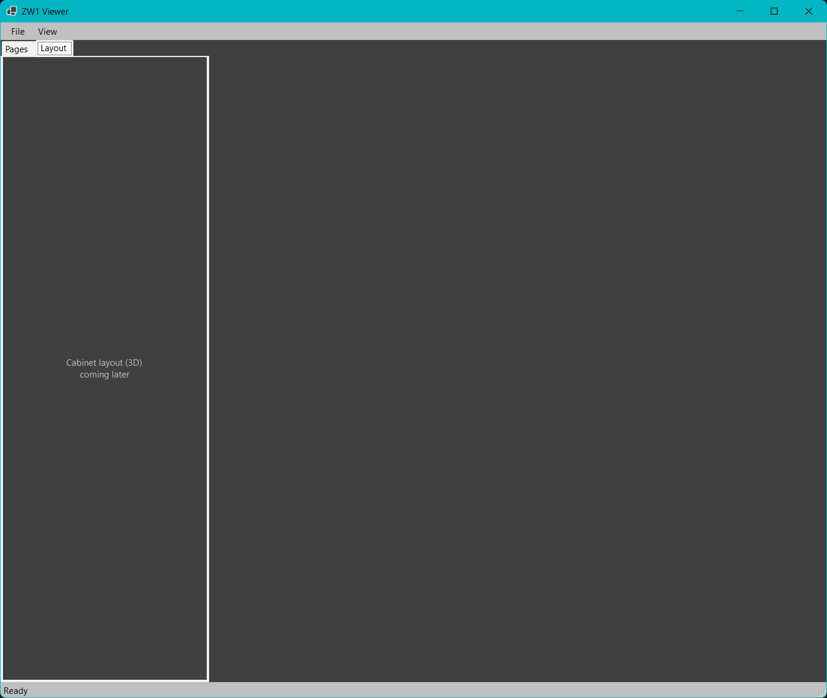Image resolution: width=827 pixels, height=698 pixels.
Task: Maximize the ZW1 Viewer window
Action: 774,11
